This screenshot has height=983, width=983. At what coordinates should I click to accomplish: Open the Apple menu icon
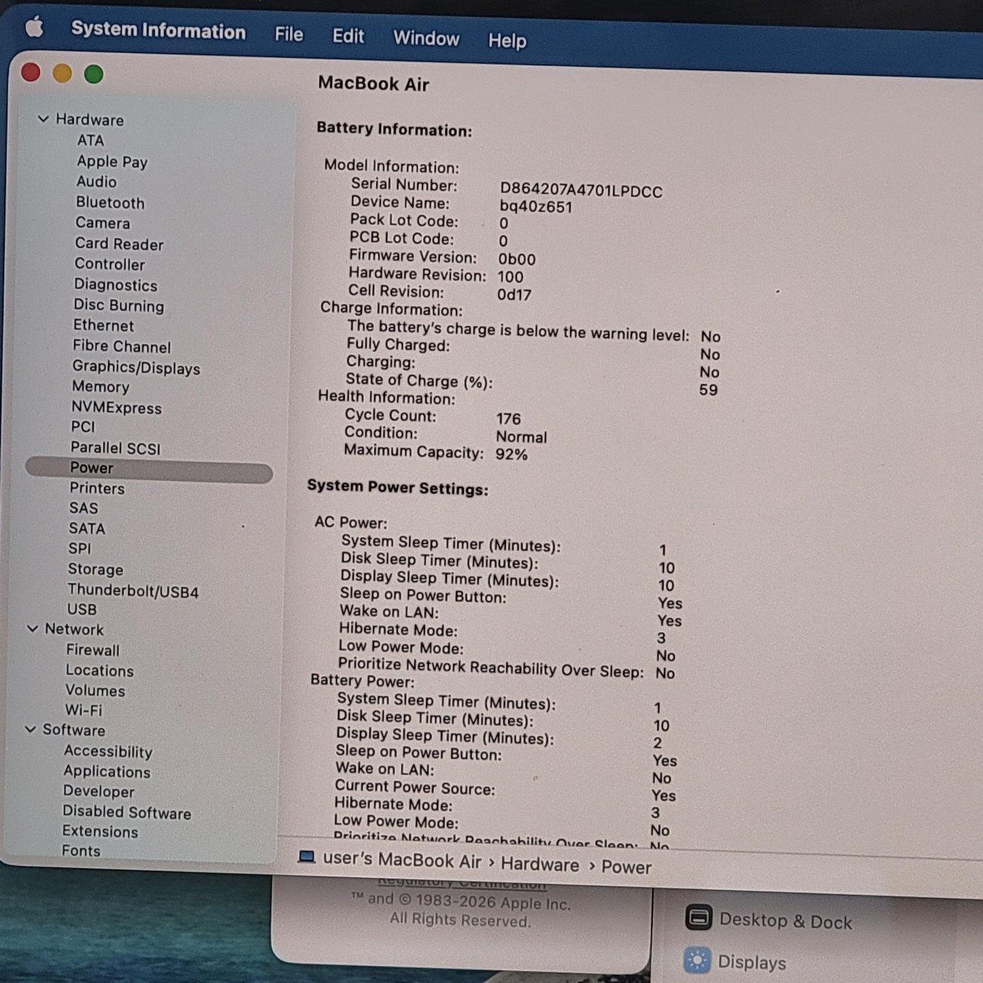coord(34,28)
